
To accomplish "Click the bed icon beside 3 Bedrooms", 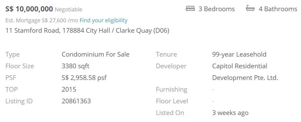I will pyautogui.click(x=190, y=9).
